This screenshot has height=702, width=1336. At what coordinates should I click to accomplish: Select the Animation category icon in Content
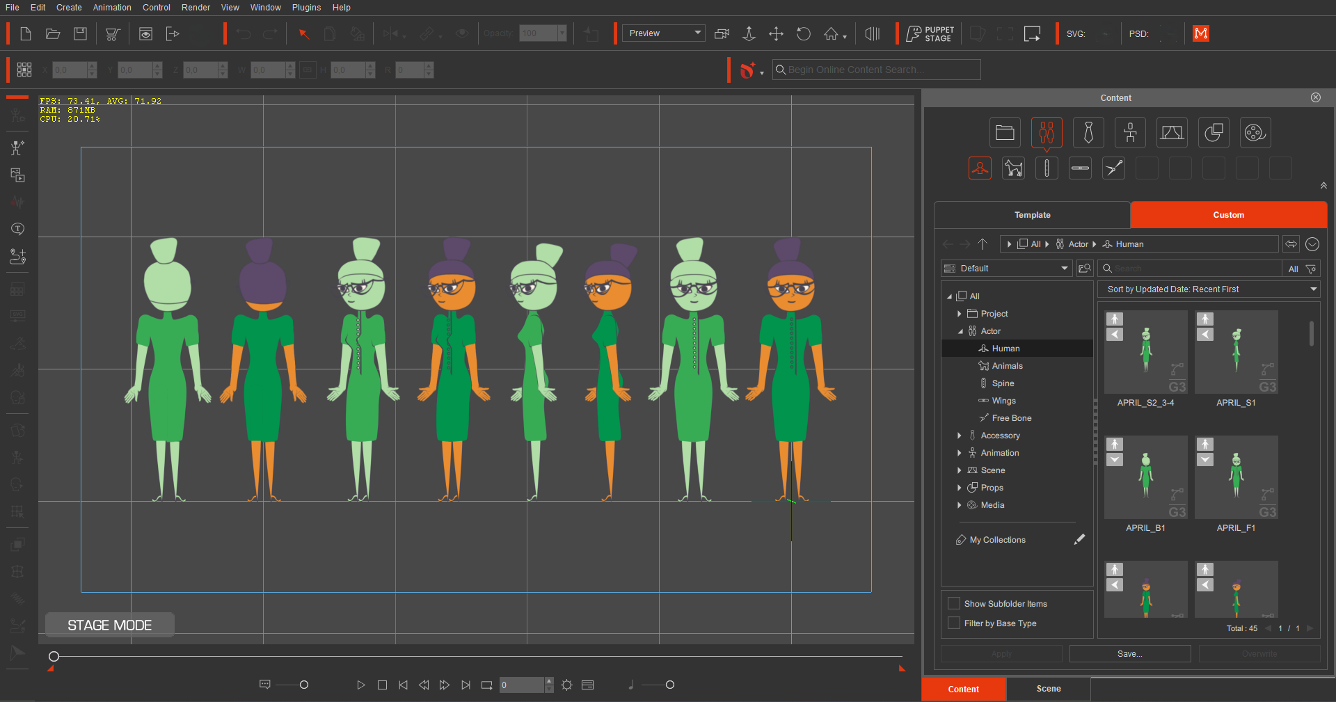pos(1130,132)
